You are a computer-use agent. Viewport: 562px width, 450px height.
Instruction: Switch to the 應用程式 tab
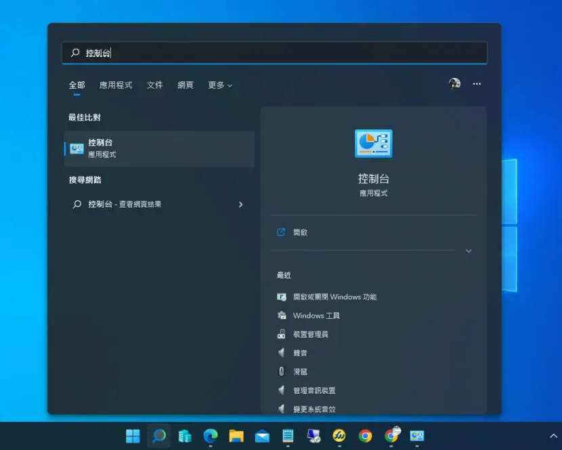116,85
